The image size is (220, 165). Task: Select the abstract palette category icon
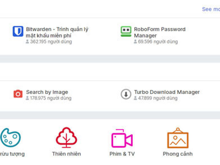point(11,138)
